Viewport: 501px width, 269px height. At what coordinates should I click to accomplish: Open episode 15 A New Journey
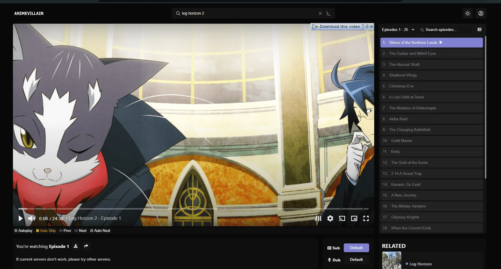click(x=431, y=195)
